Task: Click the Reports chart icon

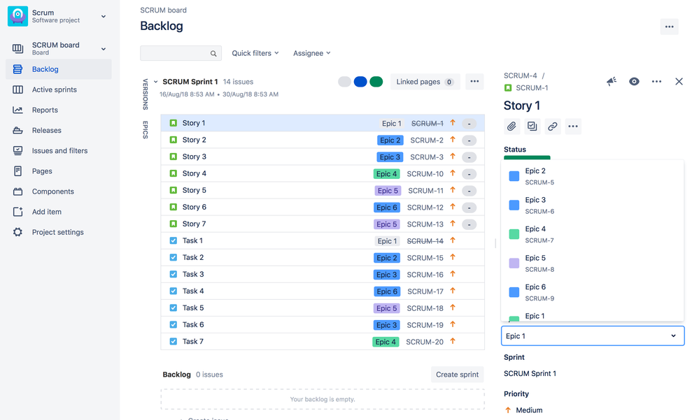Action: [17, 110]
